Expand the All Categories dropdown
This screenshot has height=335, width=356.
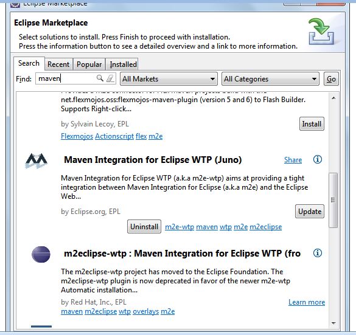click(x=270, y=79)
